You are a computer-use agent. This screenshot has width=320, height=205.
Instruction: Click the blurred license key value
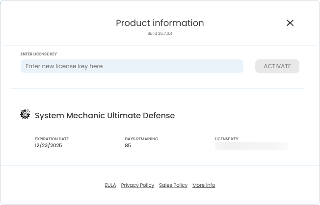point(251,146)
